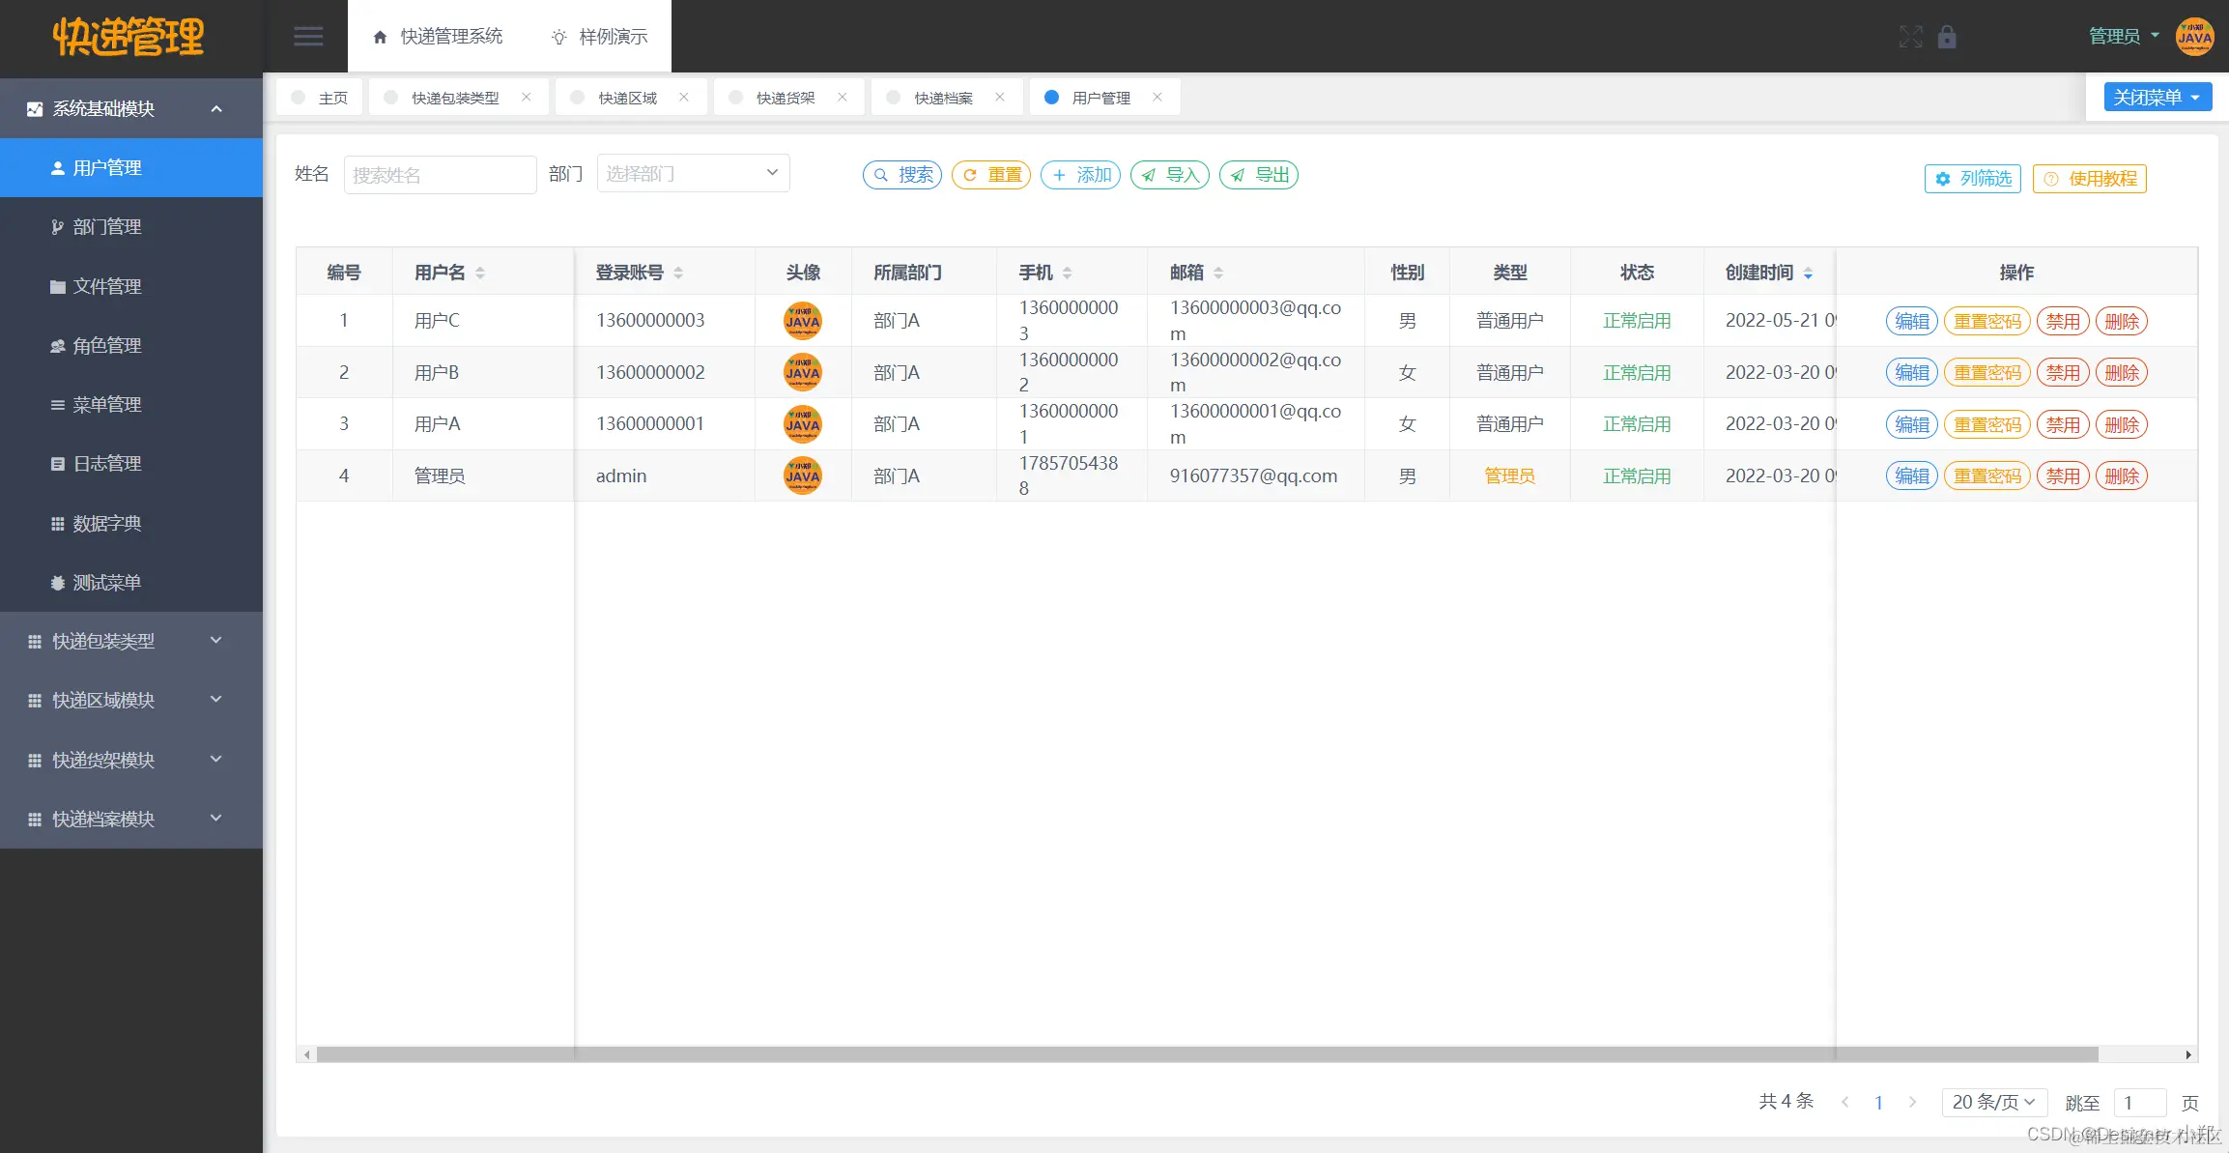Viewport: 2229px width, 1153px height.
Task: Disable 用户C with 禁用 button
Action: [x=2063, y=321]
